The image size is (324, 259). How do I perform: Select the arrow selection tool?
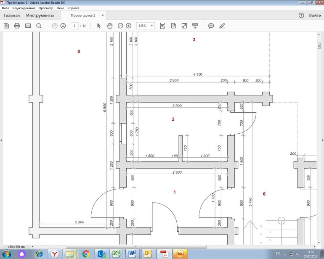point(99,26)
